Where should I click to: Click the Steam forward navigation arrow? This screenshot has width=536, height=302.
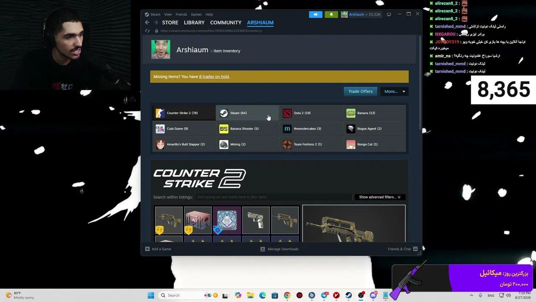(156, 23)
